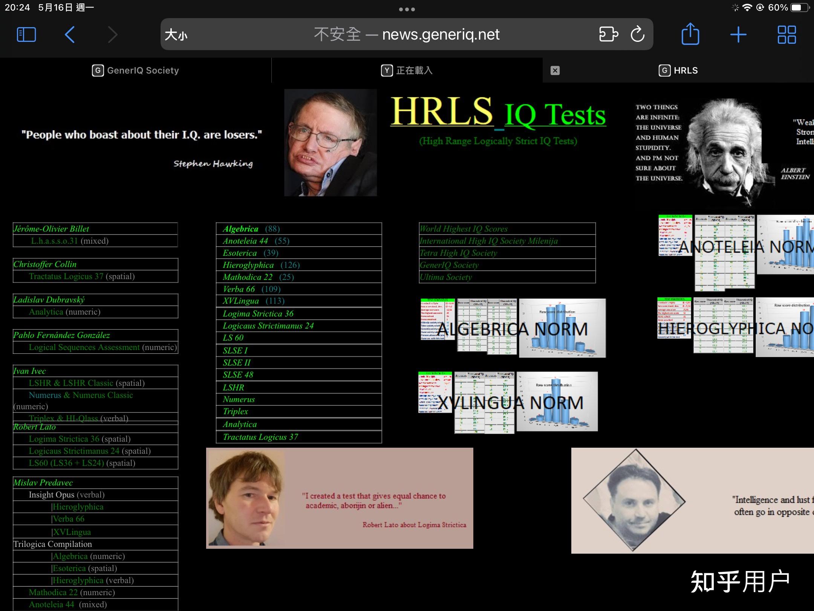Show the tab overview grid

pyautogui.click(x=787, y=35)
